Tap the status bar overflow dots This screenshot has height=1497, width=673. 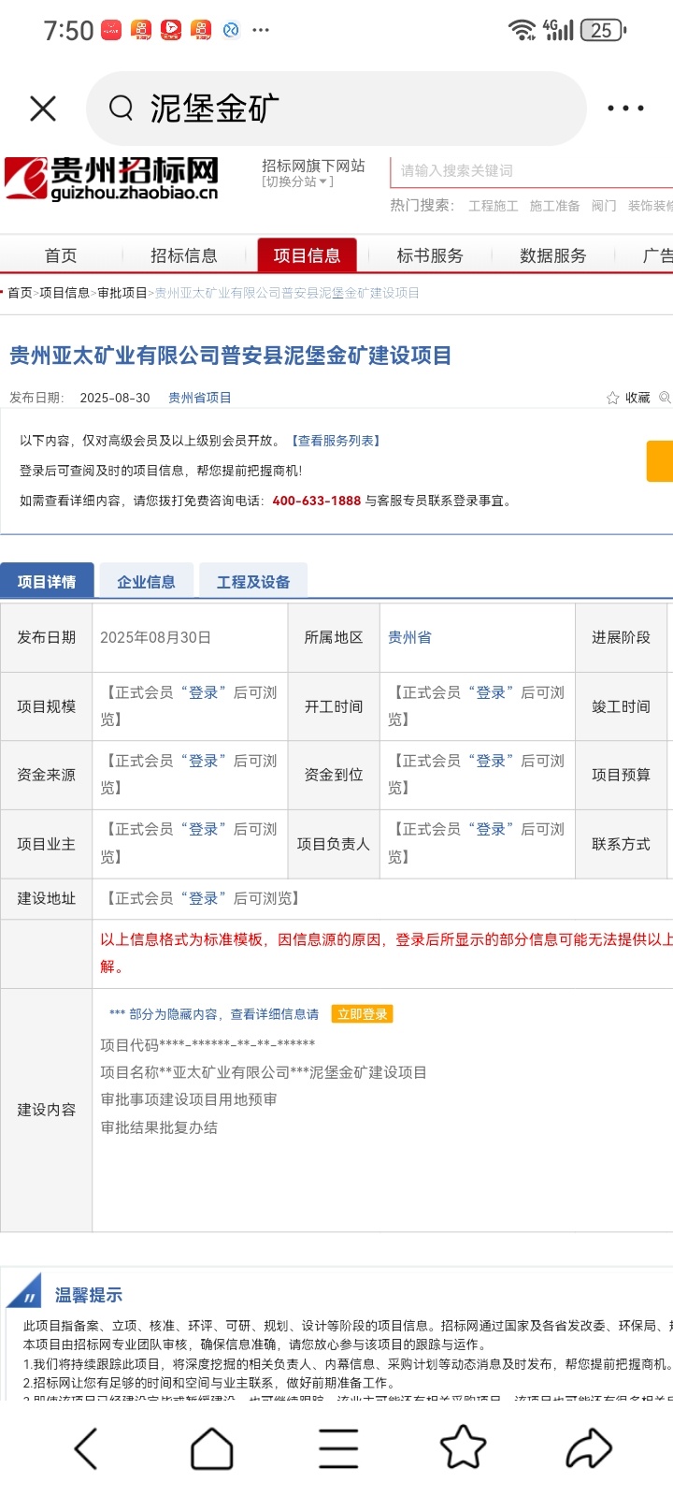point(261,30)
